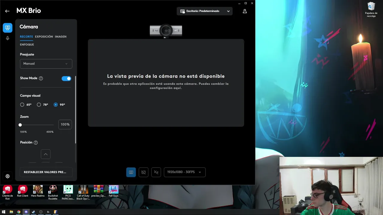Open the Escritorio: Predeterminado profile dropdown
This screenshot has width=383, height=215.
pyautogui.click(x=205, y=11)
